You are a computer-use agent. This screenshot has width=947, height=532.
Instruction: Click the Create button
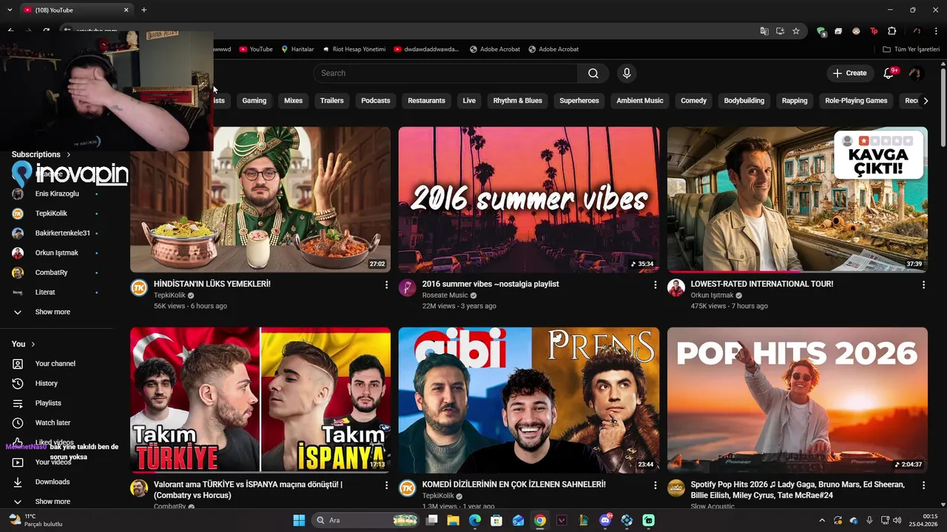pos(849,73)
